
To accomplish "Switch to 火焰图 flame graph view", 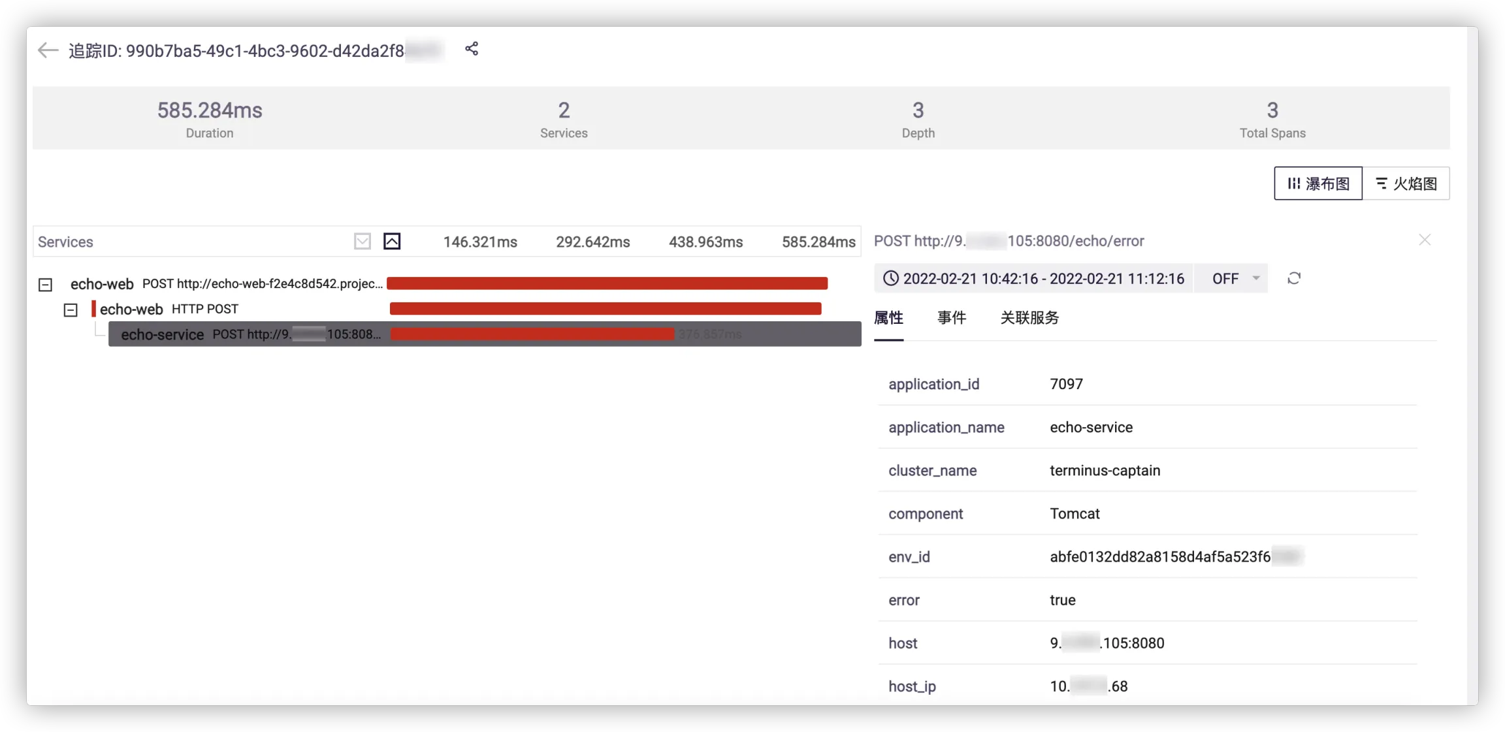I will pyautogui.click(x=1406, y=183).
